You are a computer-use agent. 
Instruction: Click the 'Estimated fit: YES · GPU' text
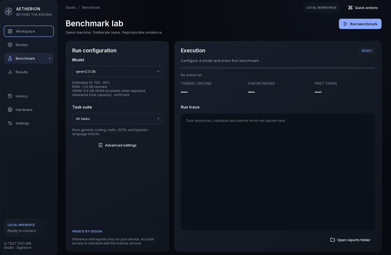[91, 83]
